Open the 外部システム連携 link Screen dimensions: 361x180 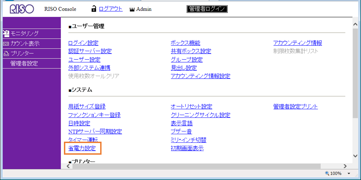(89, 68)
